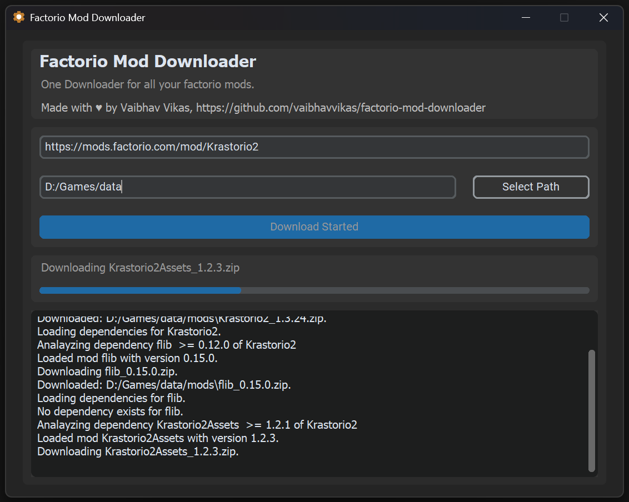This screenshot has height=502, width=629.
Task: Click log line 'Loaded mod flib with version 0.15.0.'
Action: tap(127, 358)
